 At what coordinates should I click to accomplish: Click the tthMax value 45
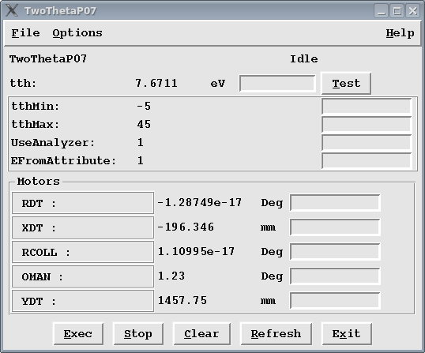(144, 124)
